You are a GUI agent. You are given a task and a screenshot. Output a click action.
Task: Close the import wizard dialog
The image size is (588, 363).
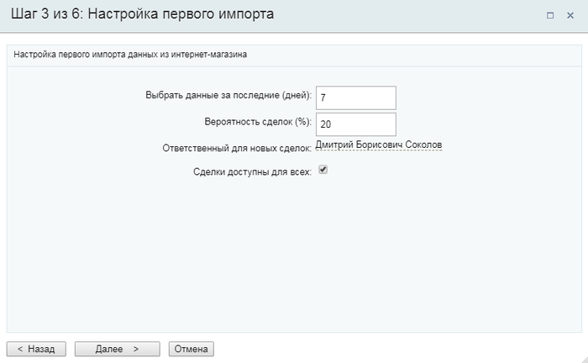tap(570, 15)
